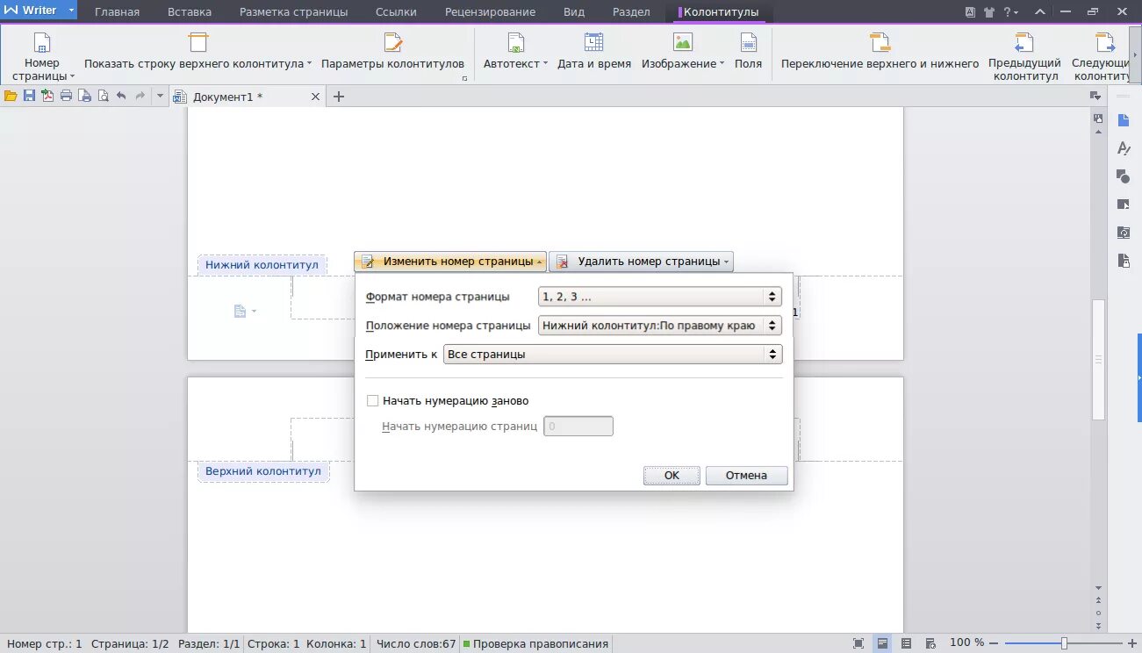Screen dimensions: 1142x653
Task: Open Положение номера страницы dropdown
Action: [659, 326]
